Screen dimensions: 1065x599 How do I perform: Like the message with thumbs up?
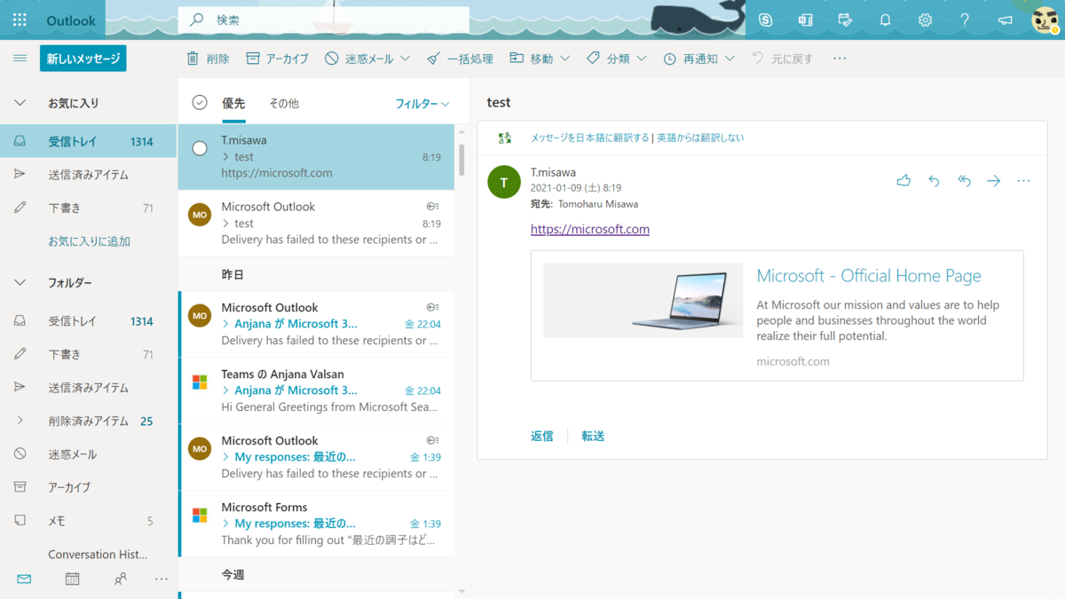coord(903,181)
